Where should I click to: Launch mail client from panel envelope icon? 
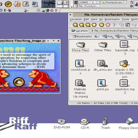click(x=17, y=4)
